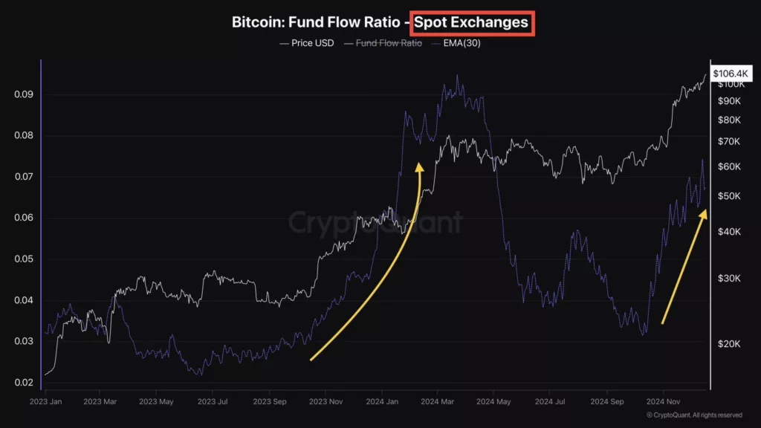This screenshot has width=761, height=428.
Task: Click the long curved yellow arrow's head
Action: click(x=419, y=167)
